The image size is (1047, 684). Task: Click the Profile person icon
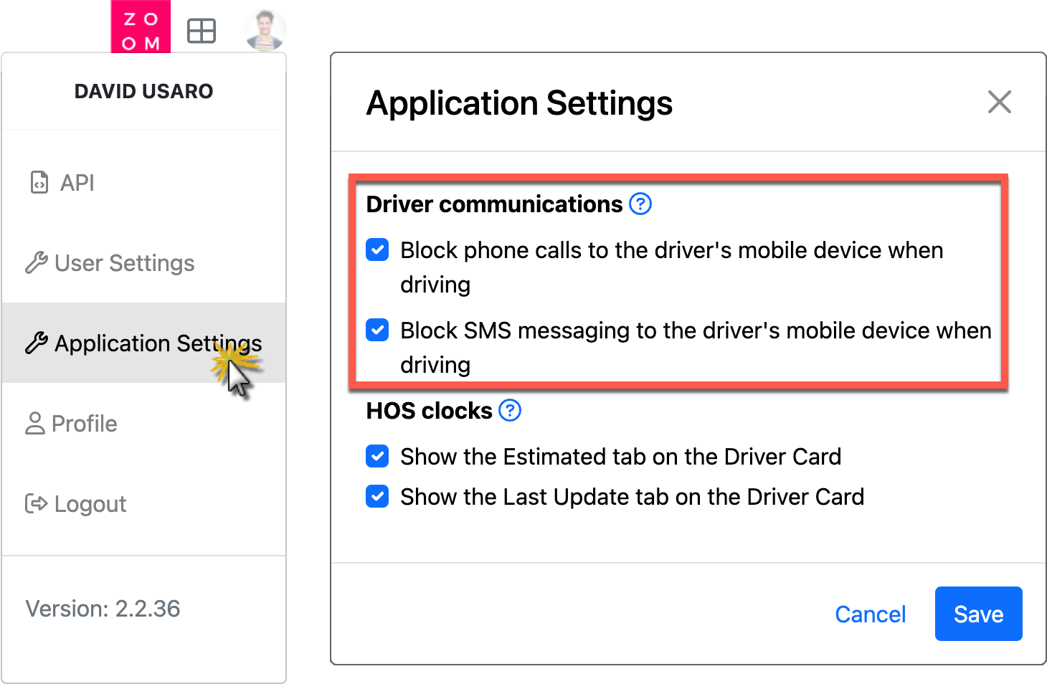pyautogui.click(x=35, y=424)
